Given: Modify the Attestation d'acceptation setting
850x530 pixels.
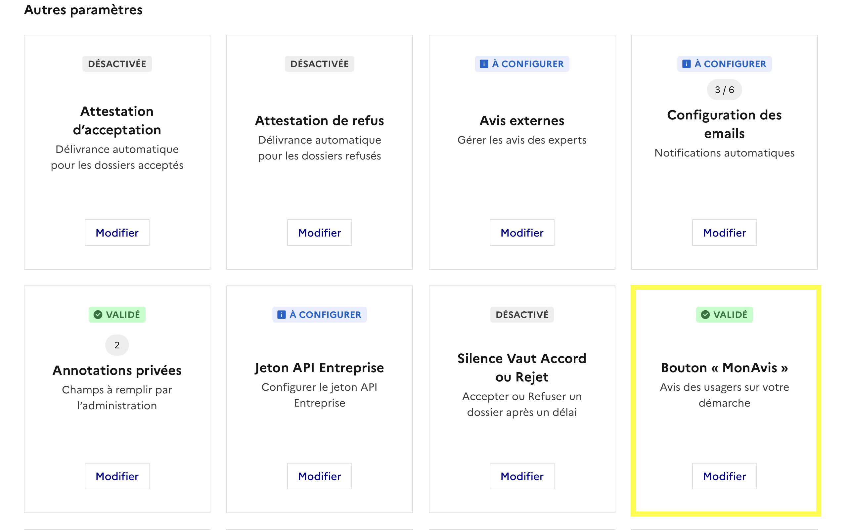Looking at the screenshot, I should 117,233.
